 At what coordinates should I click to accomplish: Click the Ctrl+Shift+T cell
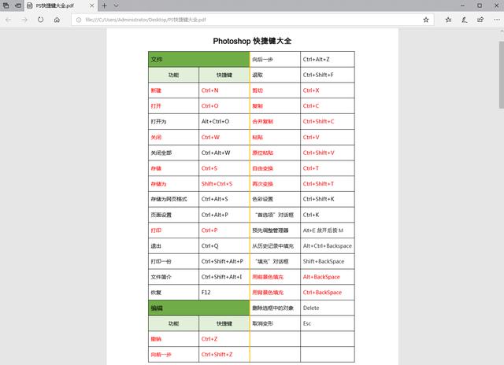(328, 183)
